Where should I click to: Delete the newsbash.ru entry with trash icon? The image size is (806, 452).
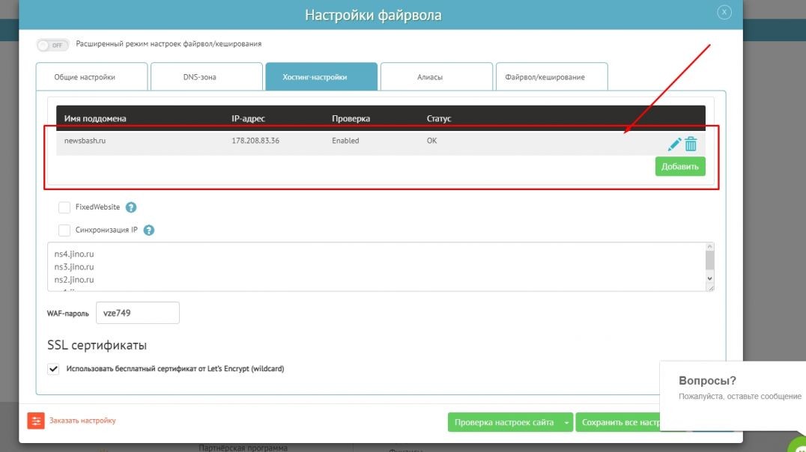[691, 144]
